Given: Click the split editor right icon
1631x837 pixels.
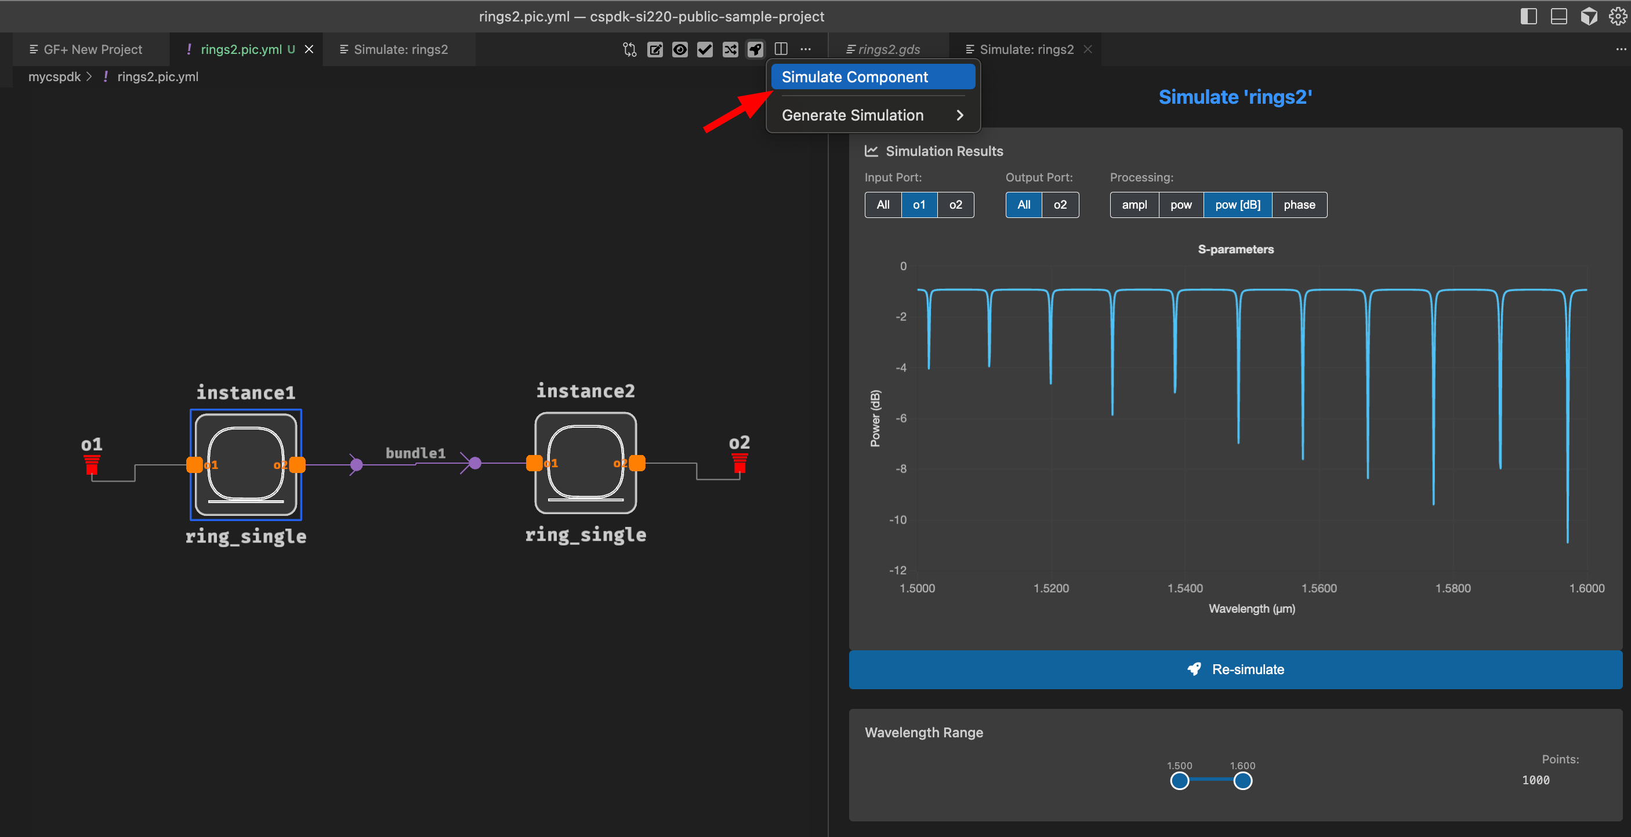Looking at the screenshot, I should 781,49.
